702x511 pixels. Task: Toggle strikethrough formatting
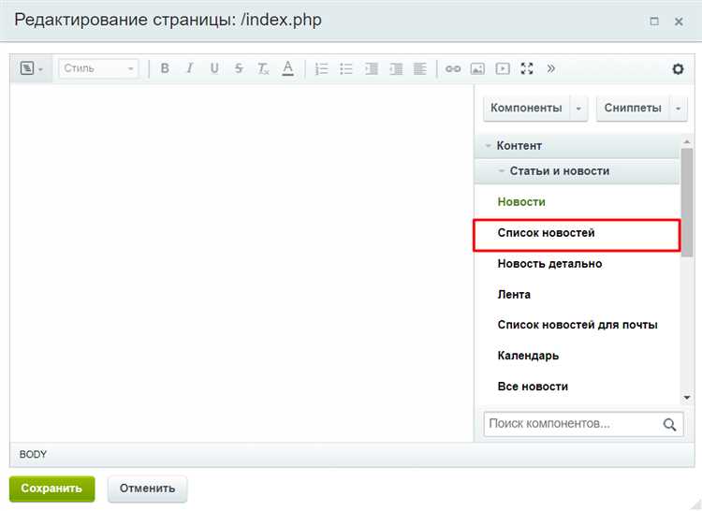tap(239, 68)
